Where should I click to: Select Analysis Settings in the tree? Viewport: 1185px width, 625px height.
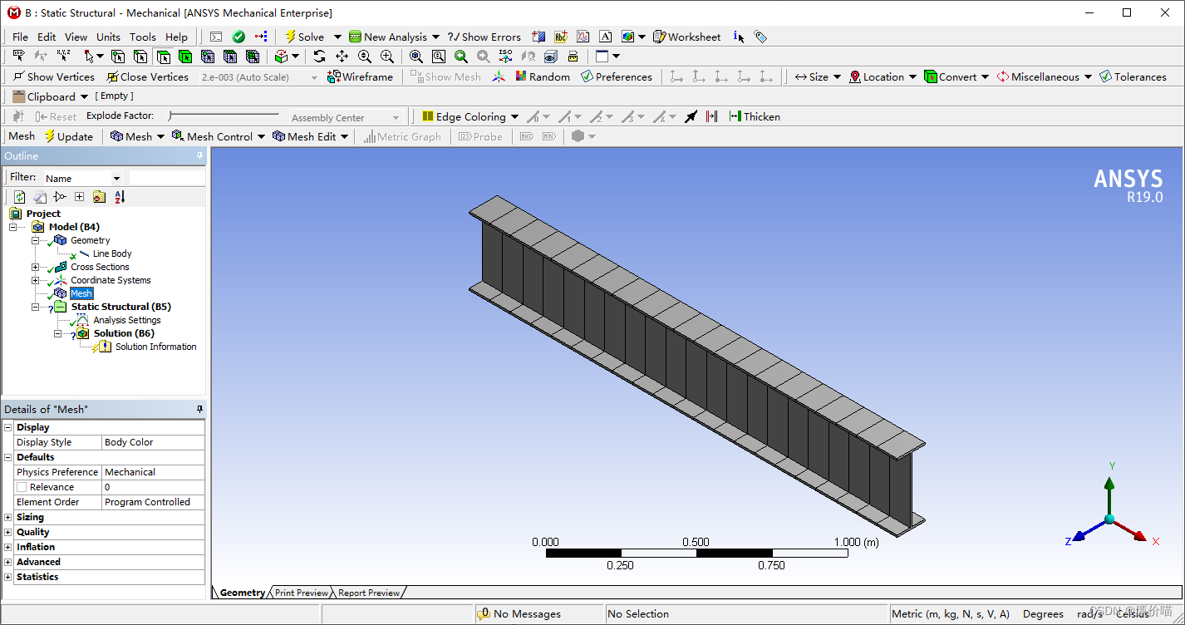tap(127, 320)
